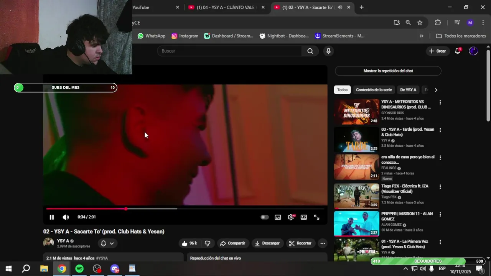491x276 pixels.
Task: Open player settings gear
Action: [291, 217]
